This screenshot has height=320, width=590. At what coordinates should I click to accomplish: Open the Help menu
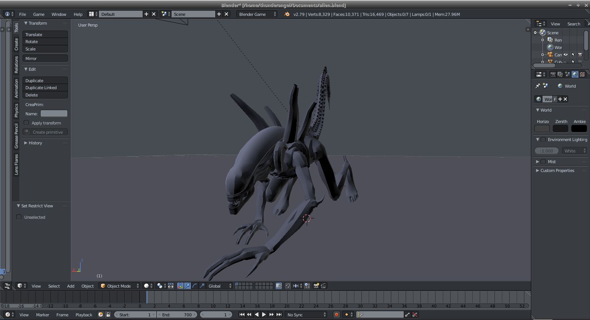[x=78, y=14]
